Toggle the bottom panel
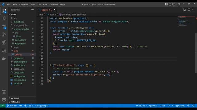The image size is (197, 110). point(170,4)
